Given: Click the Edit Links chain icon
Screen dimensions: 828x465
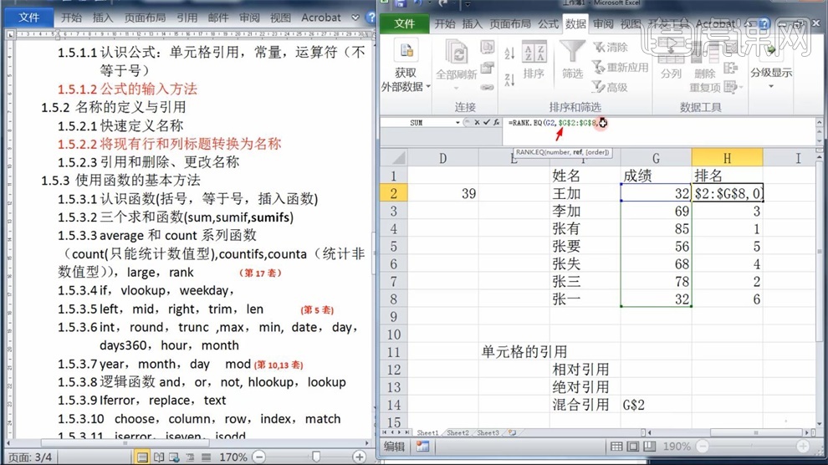Looking at the screenshot, I should (x=487, y=87).
